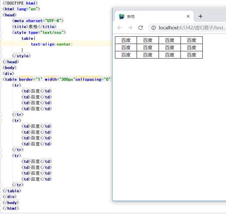Click the browser forward arrow
Image resolution: width=226 pixels, height=214 pixels.
130,28
